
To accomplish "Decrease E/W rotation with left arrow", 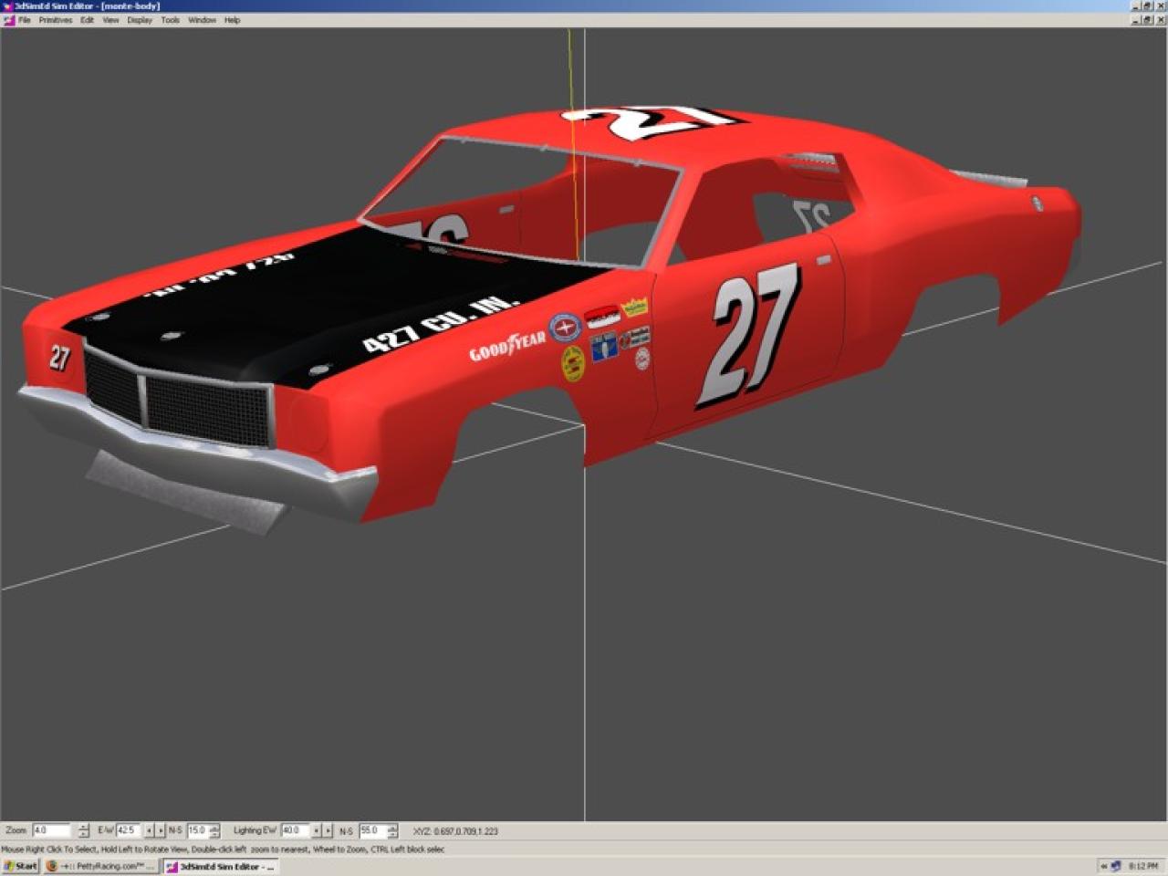I will click(x=149, y=830).
